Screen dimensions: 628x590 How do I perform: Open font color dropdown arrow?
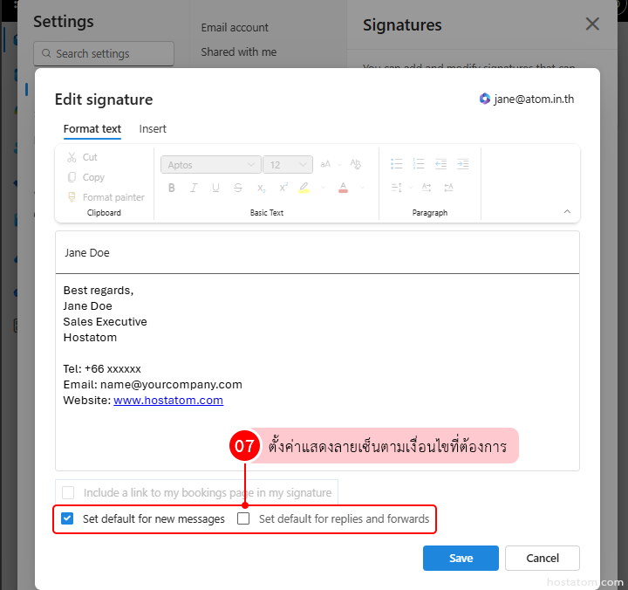coord(362,188)
